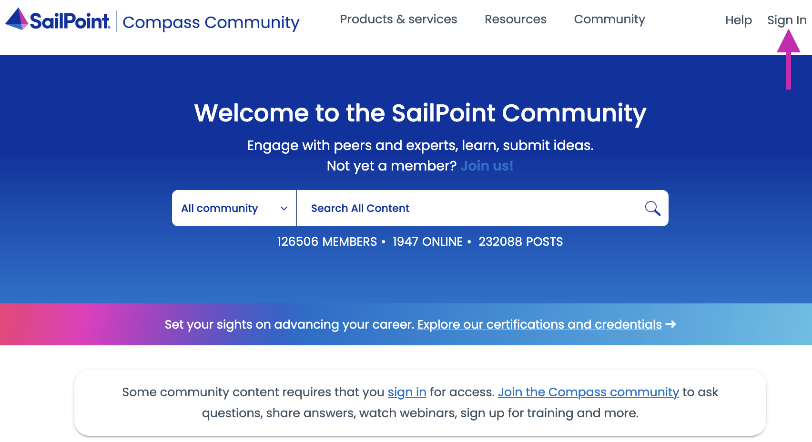Click the sign in link in notice

(x=407, y=392)
